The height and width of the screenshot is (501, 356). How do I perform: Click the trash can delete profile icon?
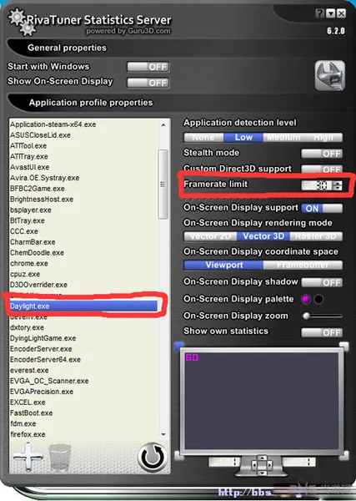point(60,458)
